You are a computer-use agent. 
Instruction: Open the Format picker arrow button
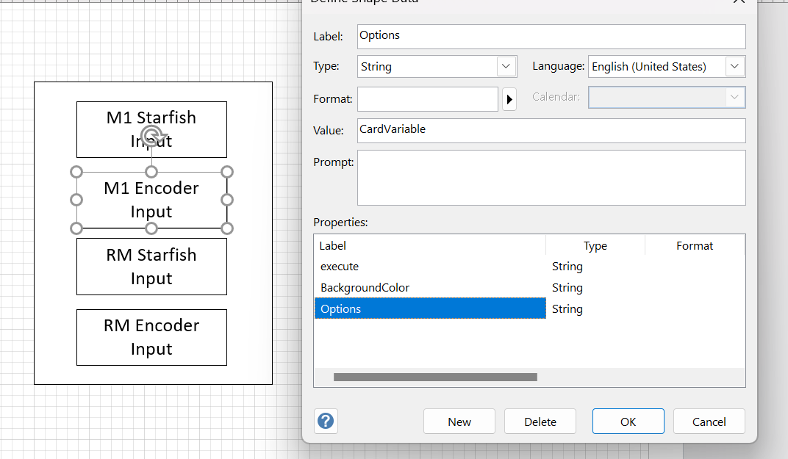point(509,99)
